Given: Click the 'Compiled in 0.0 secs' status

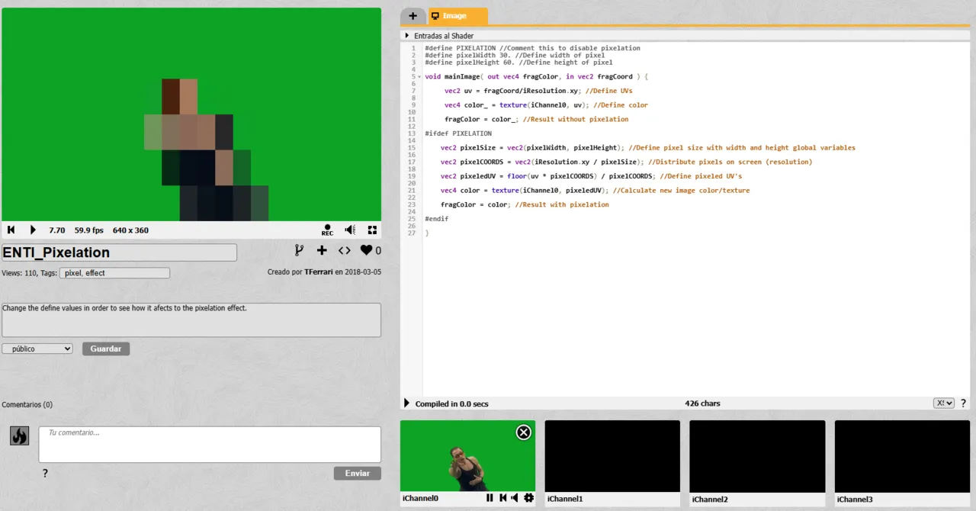Looking at the screenshot, I should pos(451,403).
